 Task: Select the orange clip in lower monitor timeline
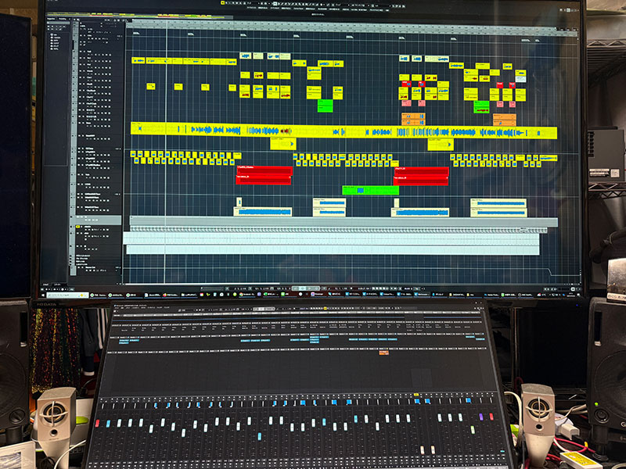click(x=383, y=353)
